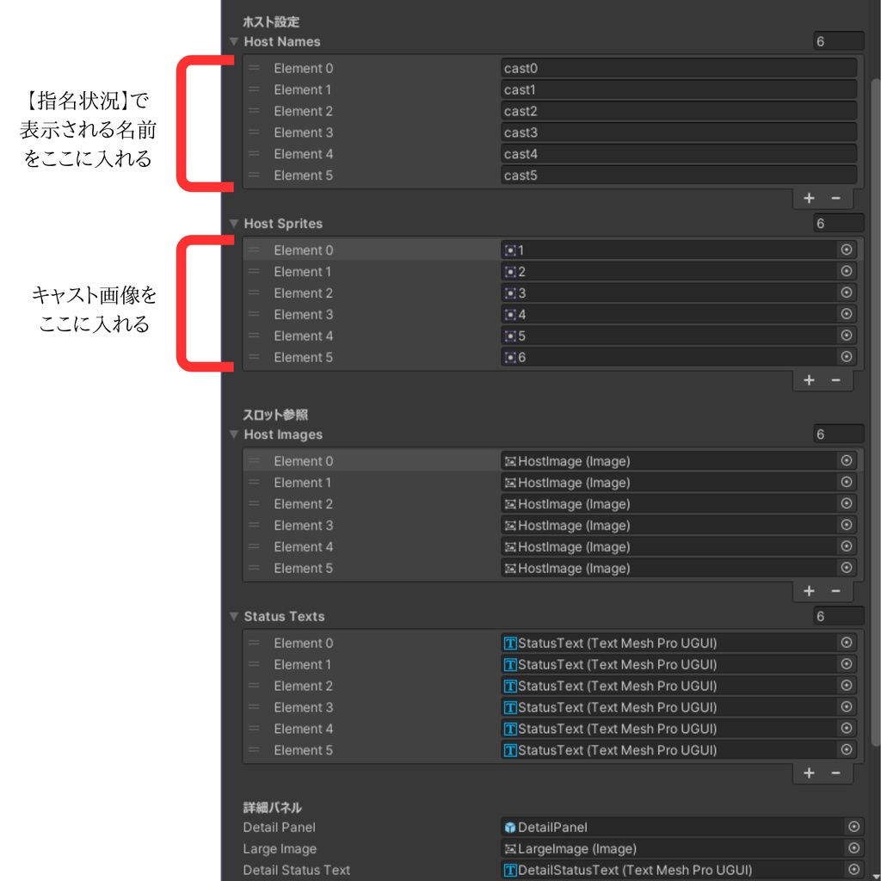Open object picker for Detail Panel field
881x881 pixels.
(853, 826)
